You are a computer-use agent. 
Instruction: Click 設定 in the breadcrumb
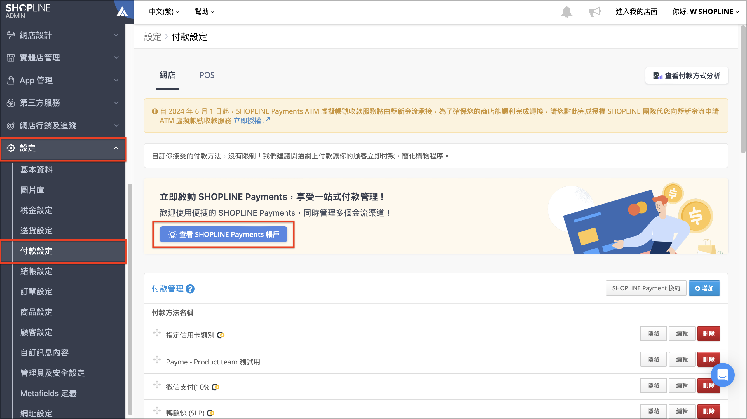pyautogui.click(x=153, y=37)
